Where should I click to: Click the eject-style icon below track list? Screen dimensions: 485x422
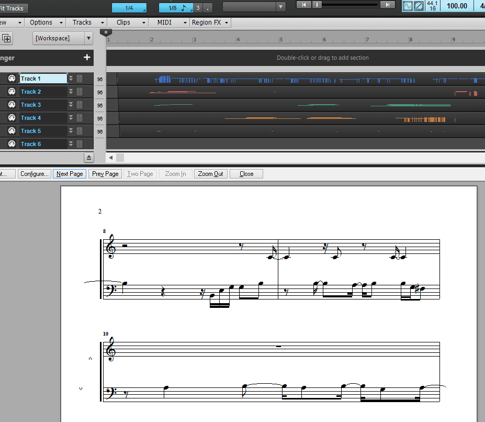tap(89, 157)
